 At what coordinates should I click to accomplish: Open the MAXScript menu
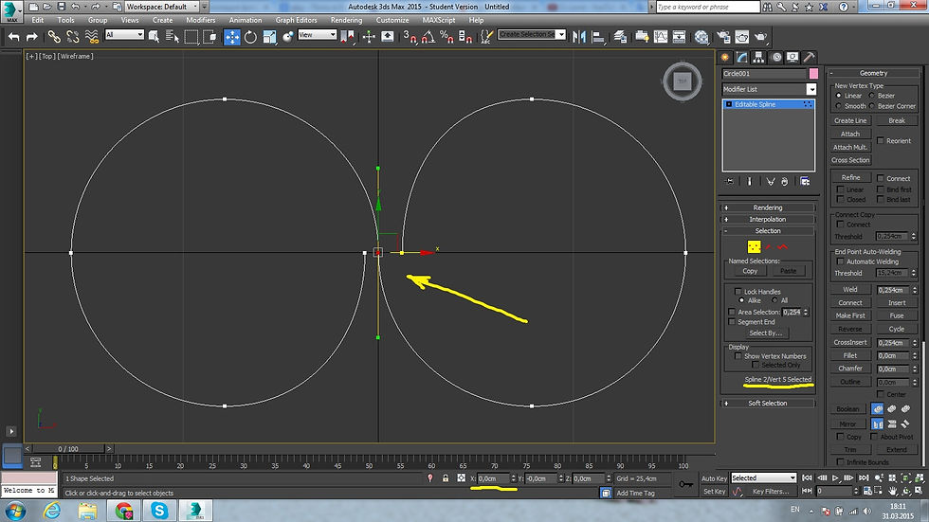[439, 20]
